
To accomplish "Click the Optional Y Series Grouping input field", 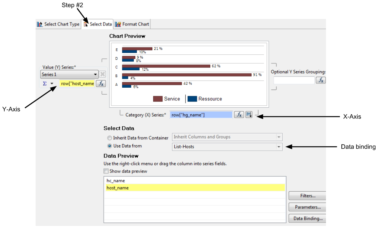I will click(x=294, y=80).
